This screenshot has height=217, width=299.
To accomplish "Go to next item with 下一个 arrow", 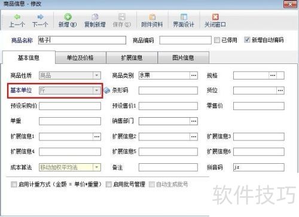I will pyautogui.click(x=41, y=17).
